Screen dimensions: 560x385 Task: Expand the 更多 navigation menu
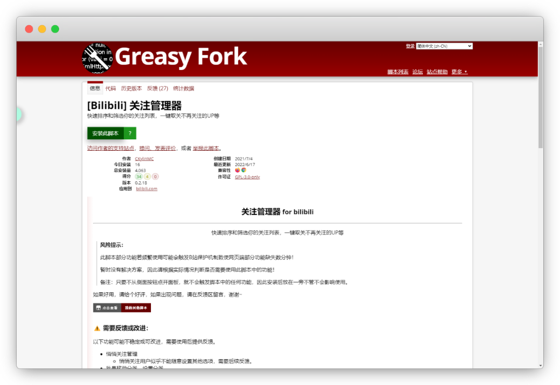point(459,72)
